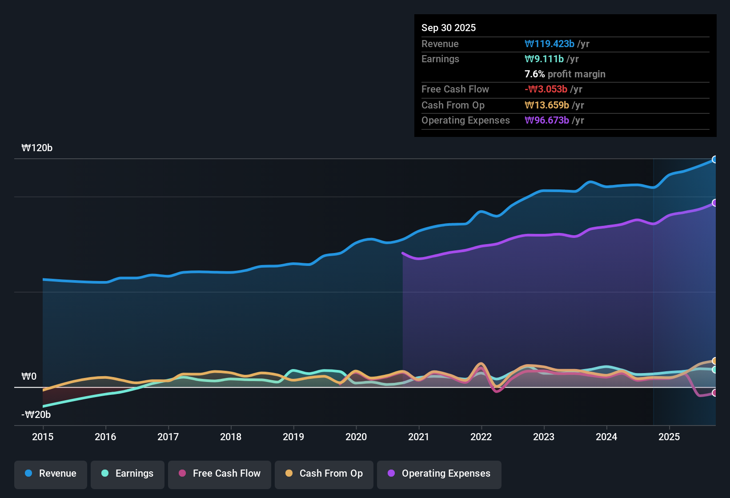Image resolution: width=730 pixels, height=498 pixels.
Task: Toggle the Revenue series visibility
Action: (x=50, y=474)
